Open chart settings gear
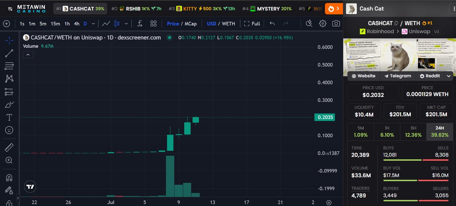The height and width of the screenshot is (206, 456). tap(323, 23)
